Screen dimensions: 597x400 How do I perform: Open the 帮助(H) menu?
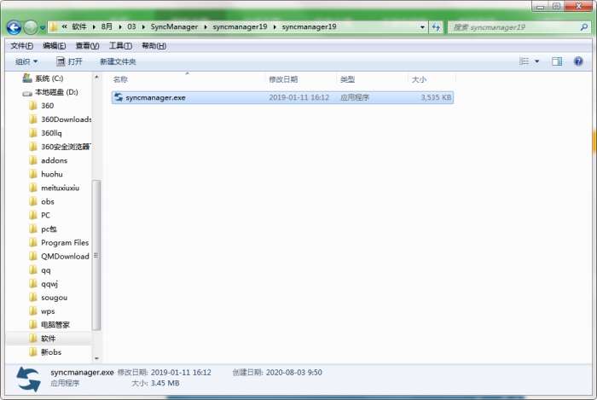pyautogui.click(x=154, y=46)
